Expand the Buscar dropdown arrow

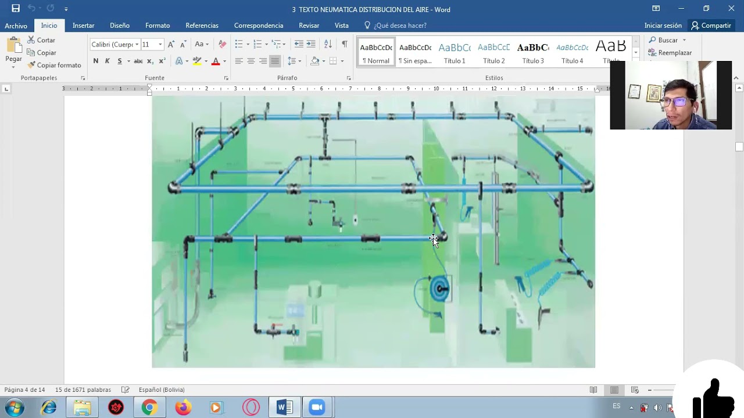[x=684, y=40]
